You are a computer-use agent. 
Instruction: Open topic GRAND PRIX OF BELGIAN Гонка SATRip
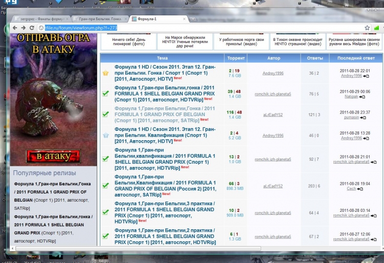(x=164, y=115)
